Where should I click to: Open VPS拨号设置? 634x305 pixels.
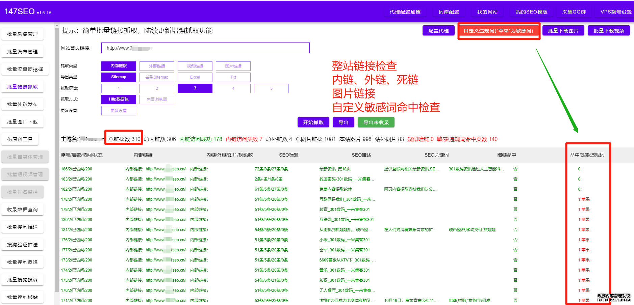pos(616,12)
